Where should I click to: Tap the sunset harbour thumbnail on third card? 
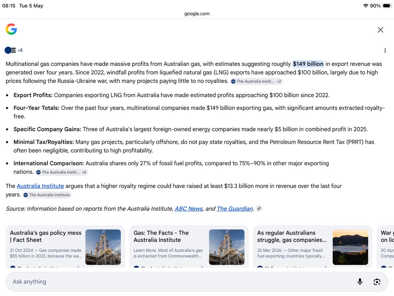[x=350, y=247]
